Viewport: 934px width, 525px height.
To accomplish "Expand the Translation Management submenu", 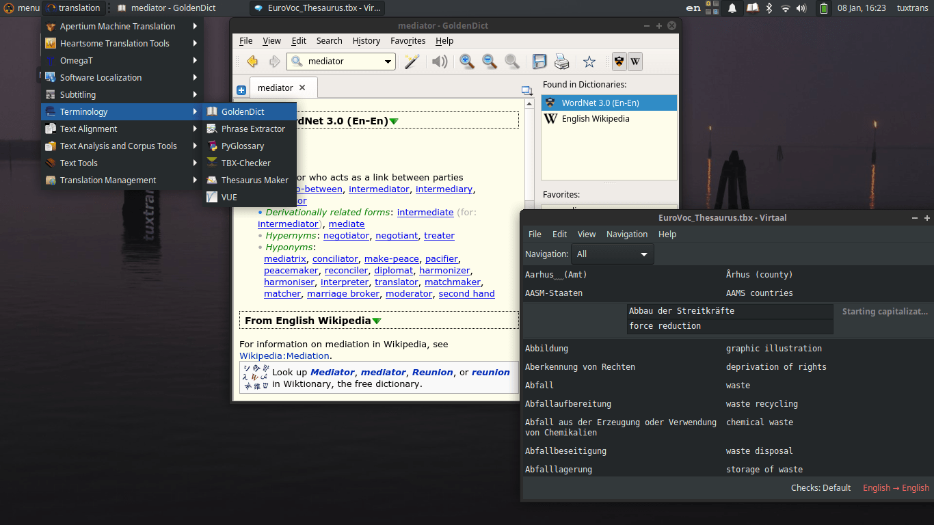I will (122, 180).
